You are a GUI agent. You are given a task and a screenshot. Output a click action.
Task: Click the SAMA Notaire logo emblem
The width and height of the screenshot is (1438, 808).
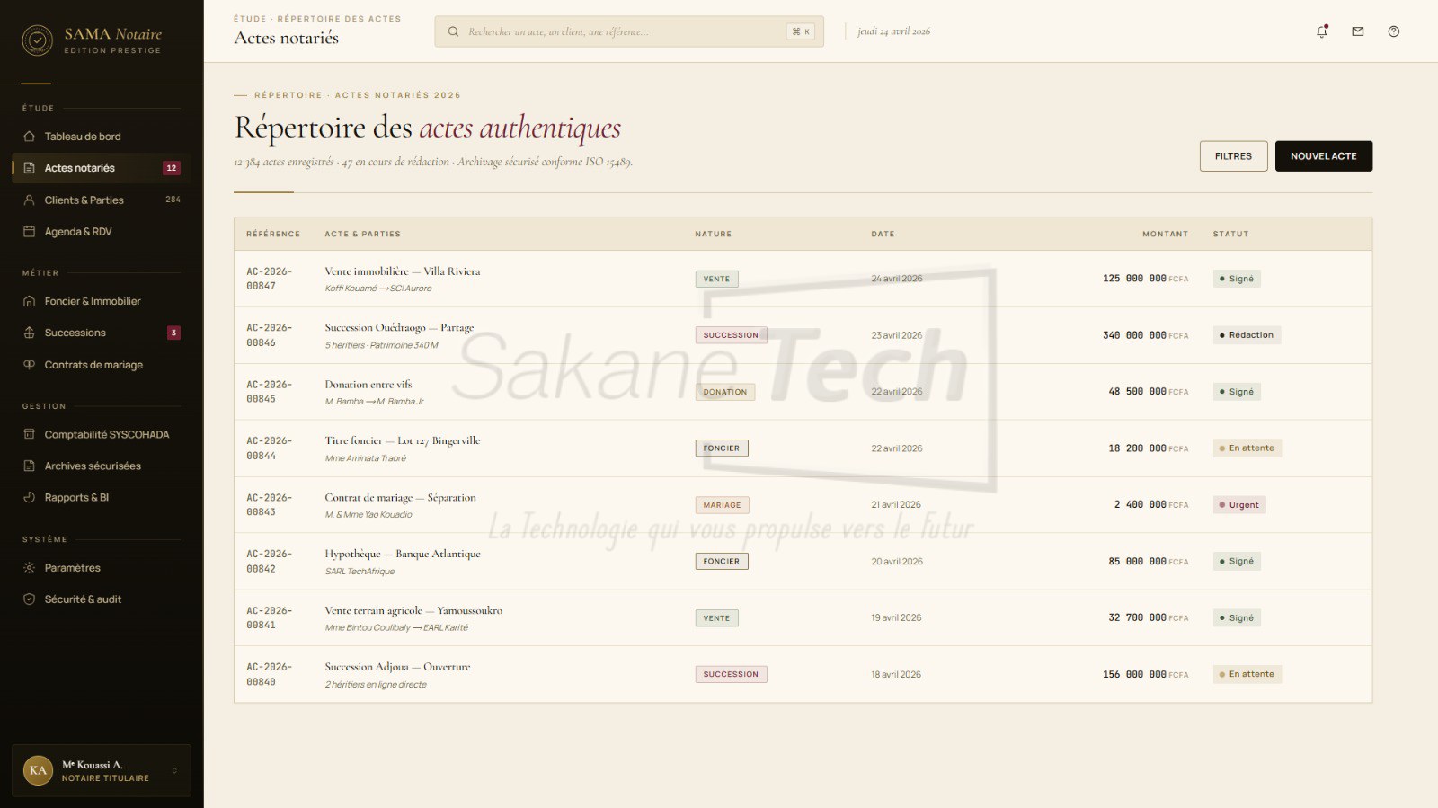[x=37, y=40]
